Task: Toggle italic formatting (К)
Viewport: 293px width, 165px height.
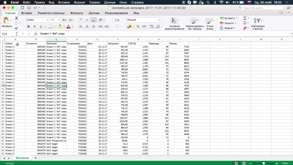Action: click(35, 26)
